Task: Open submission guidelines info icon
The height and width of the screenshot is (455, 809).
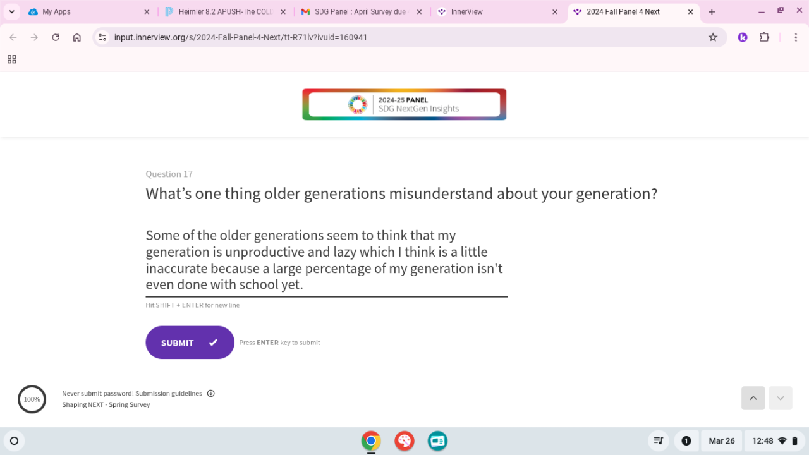Action: (x=211, y=393)
